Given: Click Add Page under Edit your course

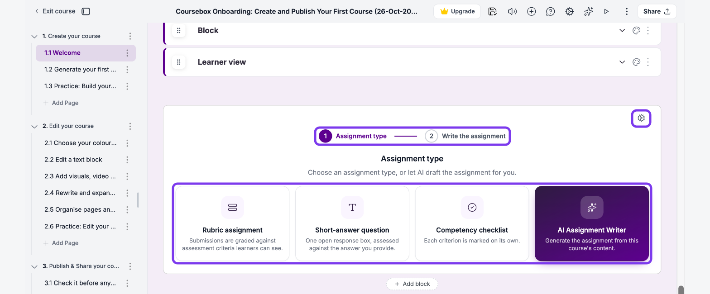Looking at the screenshot, I should (61, 243).
